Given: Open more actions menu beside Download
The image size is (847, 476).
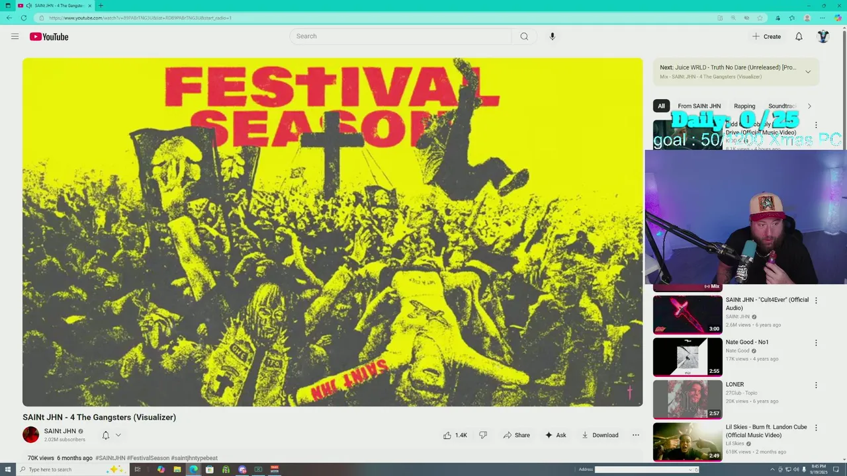Looking at the screenshot, I should 636,435.
